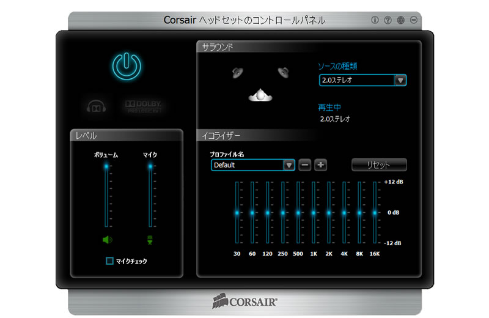The height and width of the screenshot is (318, 489).
Task: Click the 4K equalizer slider
Action: pos(344,213)
